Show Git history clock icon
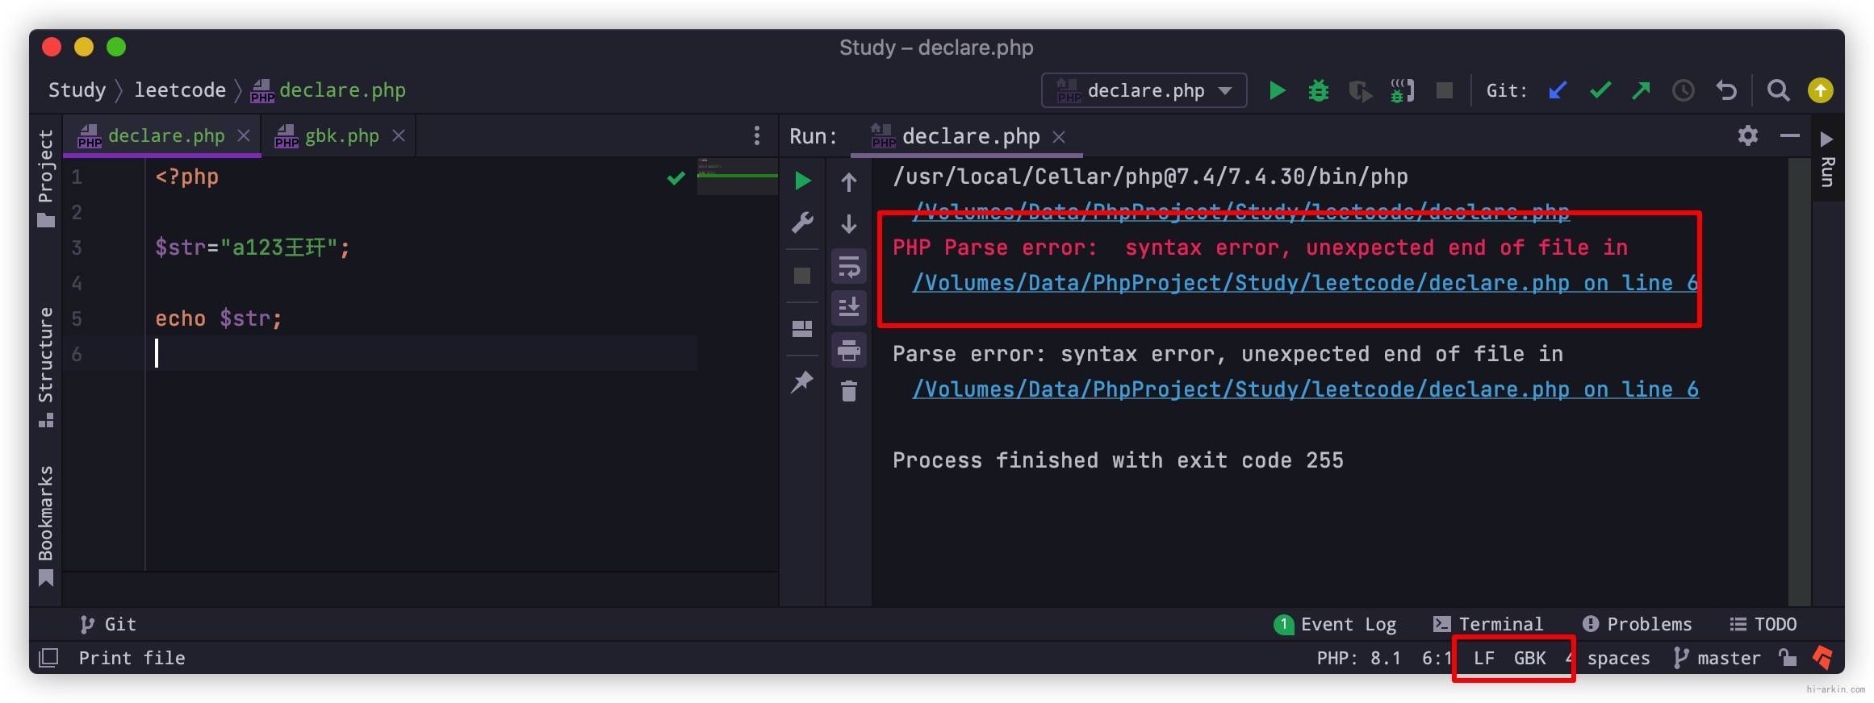The width and height of the screenshot is (1874, 703). (x=1683, y=90)
